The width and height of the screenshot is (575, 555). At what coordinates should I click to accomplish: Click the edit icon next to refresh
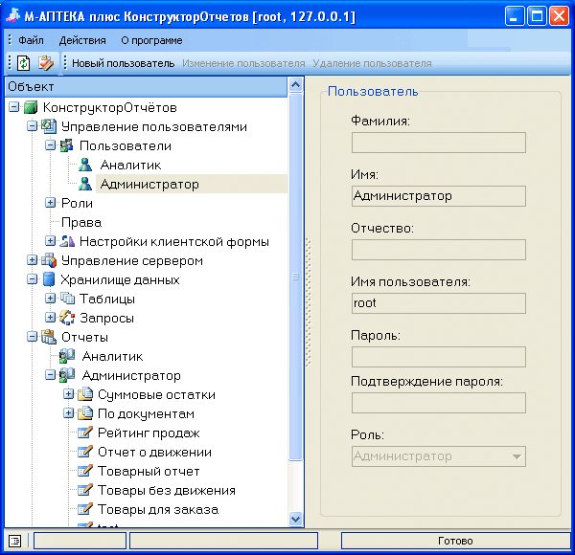(45, 63)
